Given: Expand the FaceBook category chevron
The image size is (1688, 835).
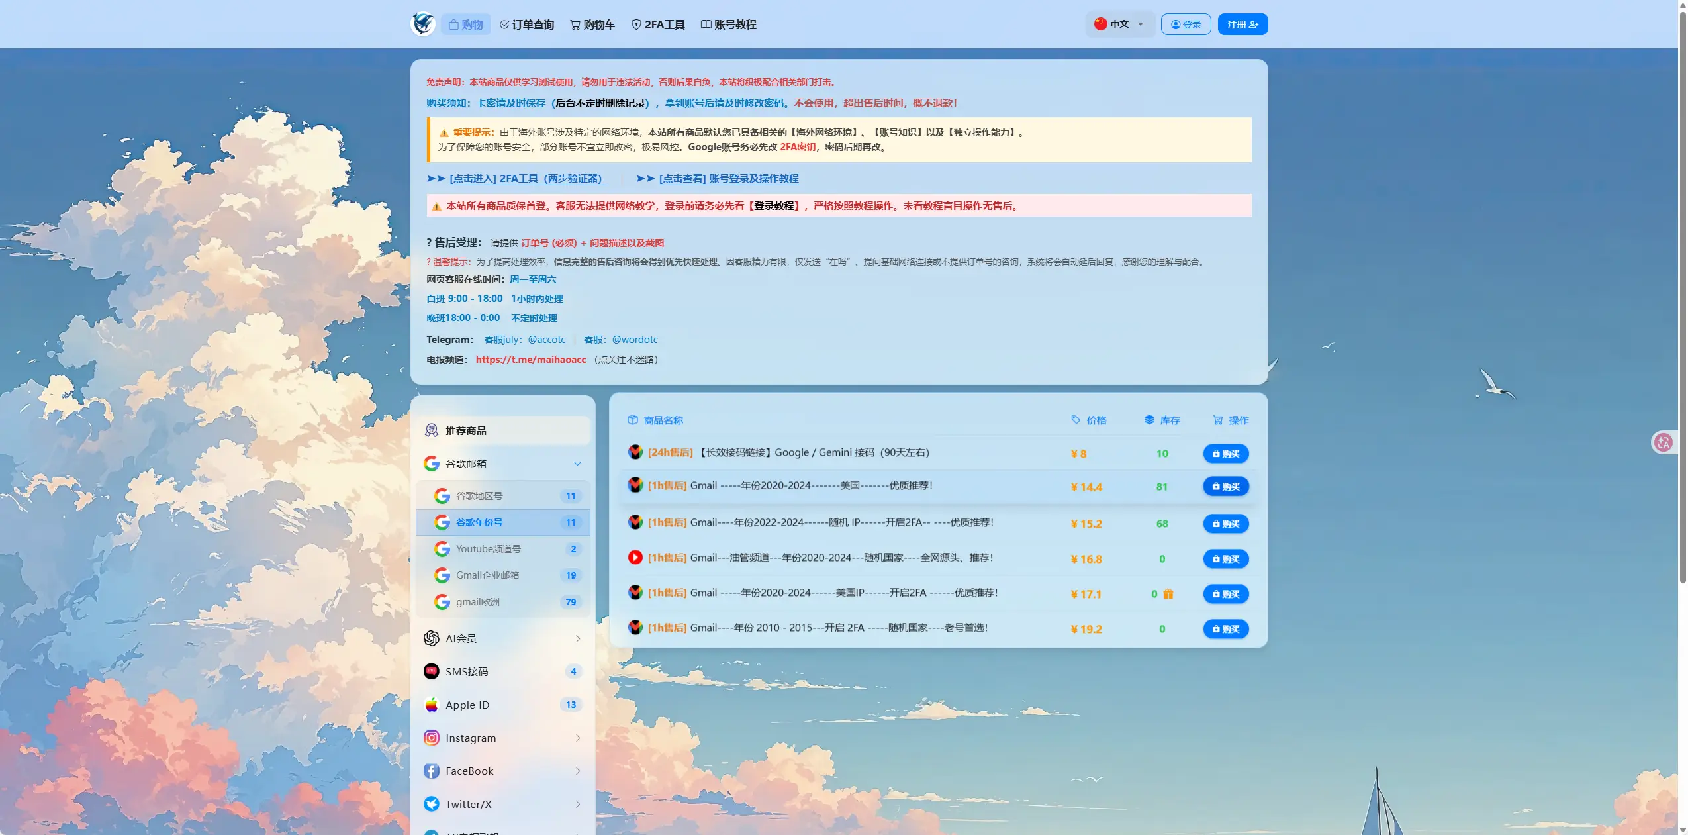Looking at the screenshot, I should (x=578, y=771).
